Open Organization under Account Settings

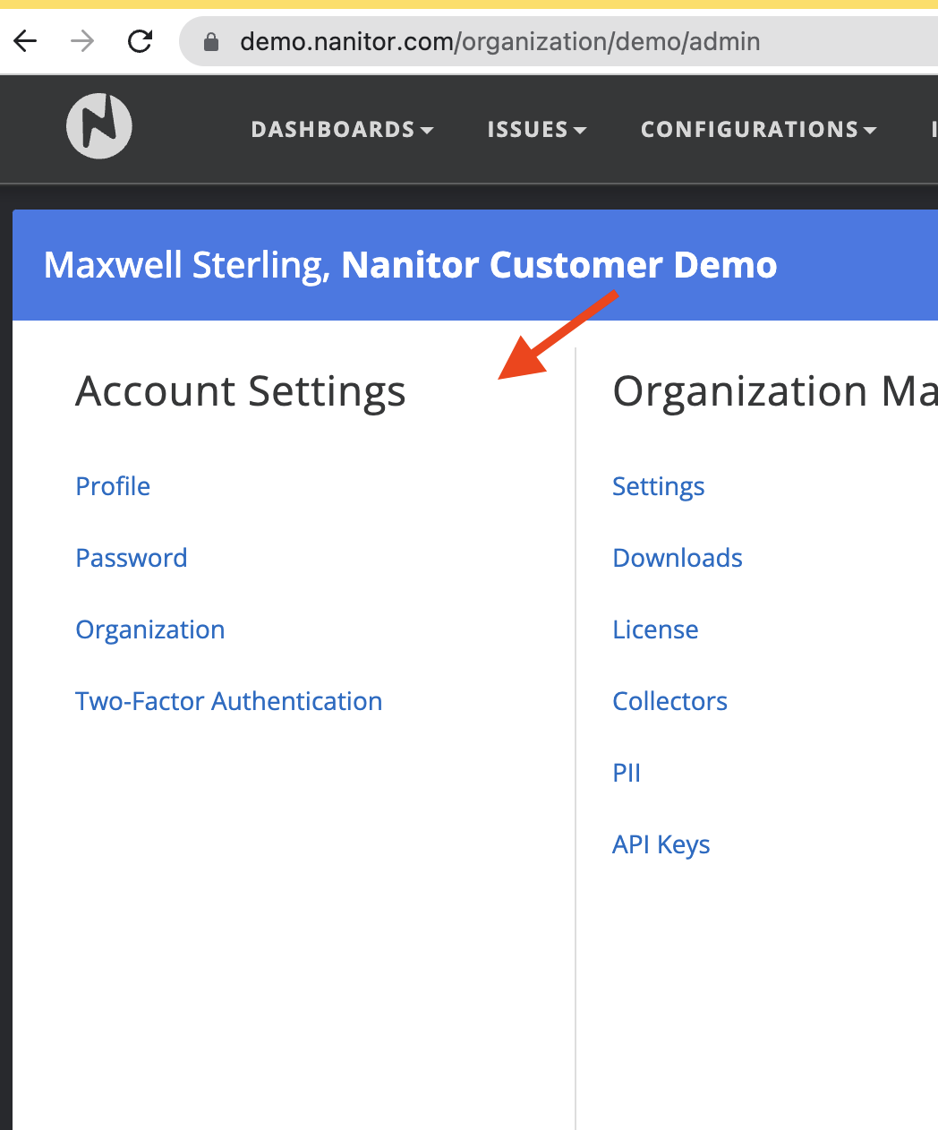pyautogui.click(x=149, y=629)
